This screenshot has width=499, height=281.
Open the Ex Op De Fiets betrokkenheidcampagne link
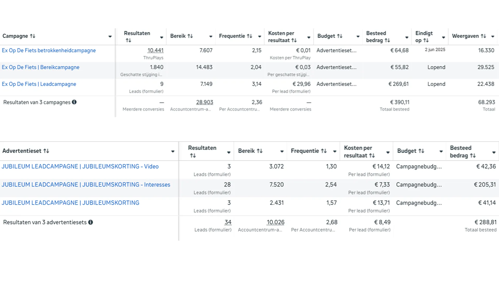(49, 50)
